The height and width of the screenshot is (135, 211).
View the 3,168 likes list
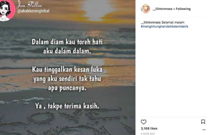[149, 128]
